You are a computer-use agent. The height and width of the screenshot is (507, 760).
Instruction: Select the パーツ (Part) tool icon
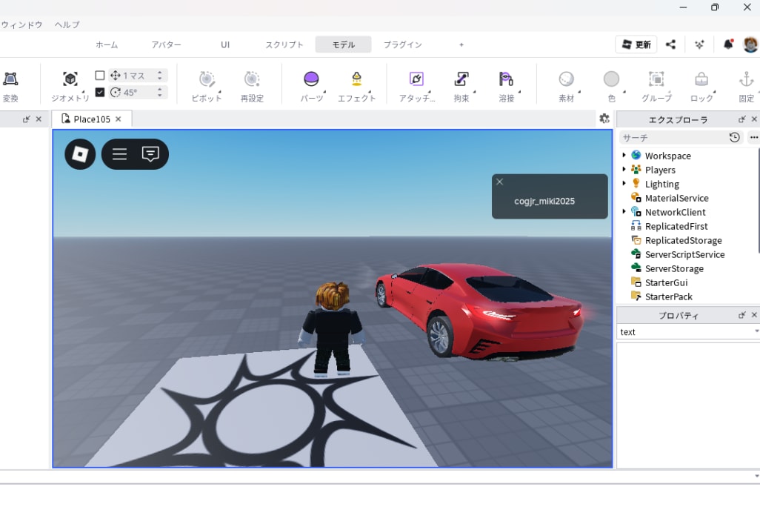click(312, 79)
